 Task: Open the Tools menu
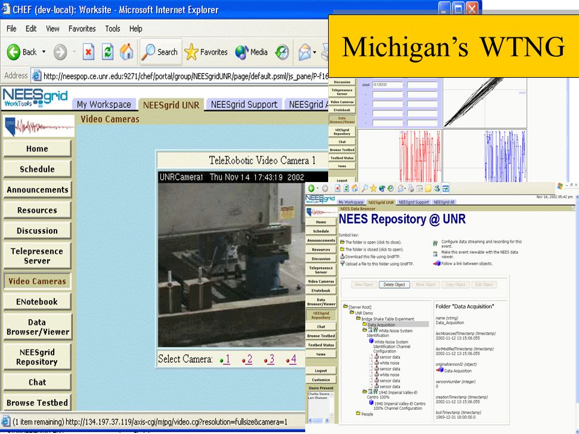(x=113, y=28)
